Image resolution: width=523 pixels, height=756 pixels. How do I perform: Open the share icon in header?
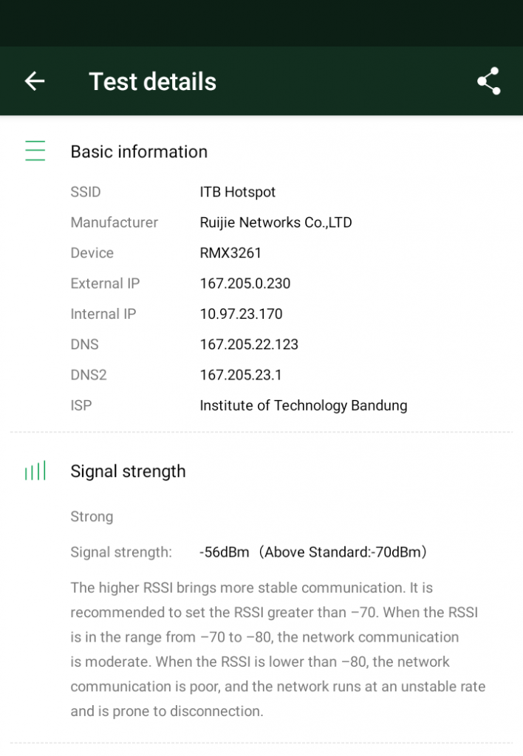click(489, 81)
